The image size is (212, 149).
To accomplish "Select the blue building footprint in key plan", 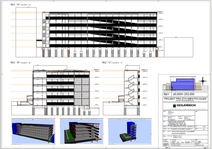I will pos(182,84).
